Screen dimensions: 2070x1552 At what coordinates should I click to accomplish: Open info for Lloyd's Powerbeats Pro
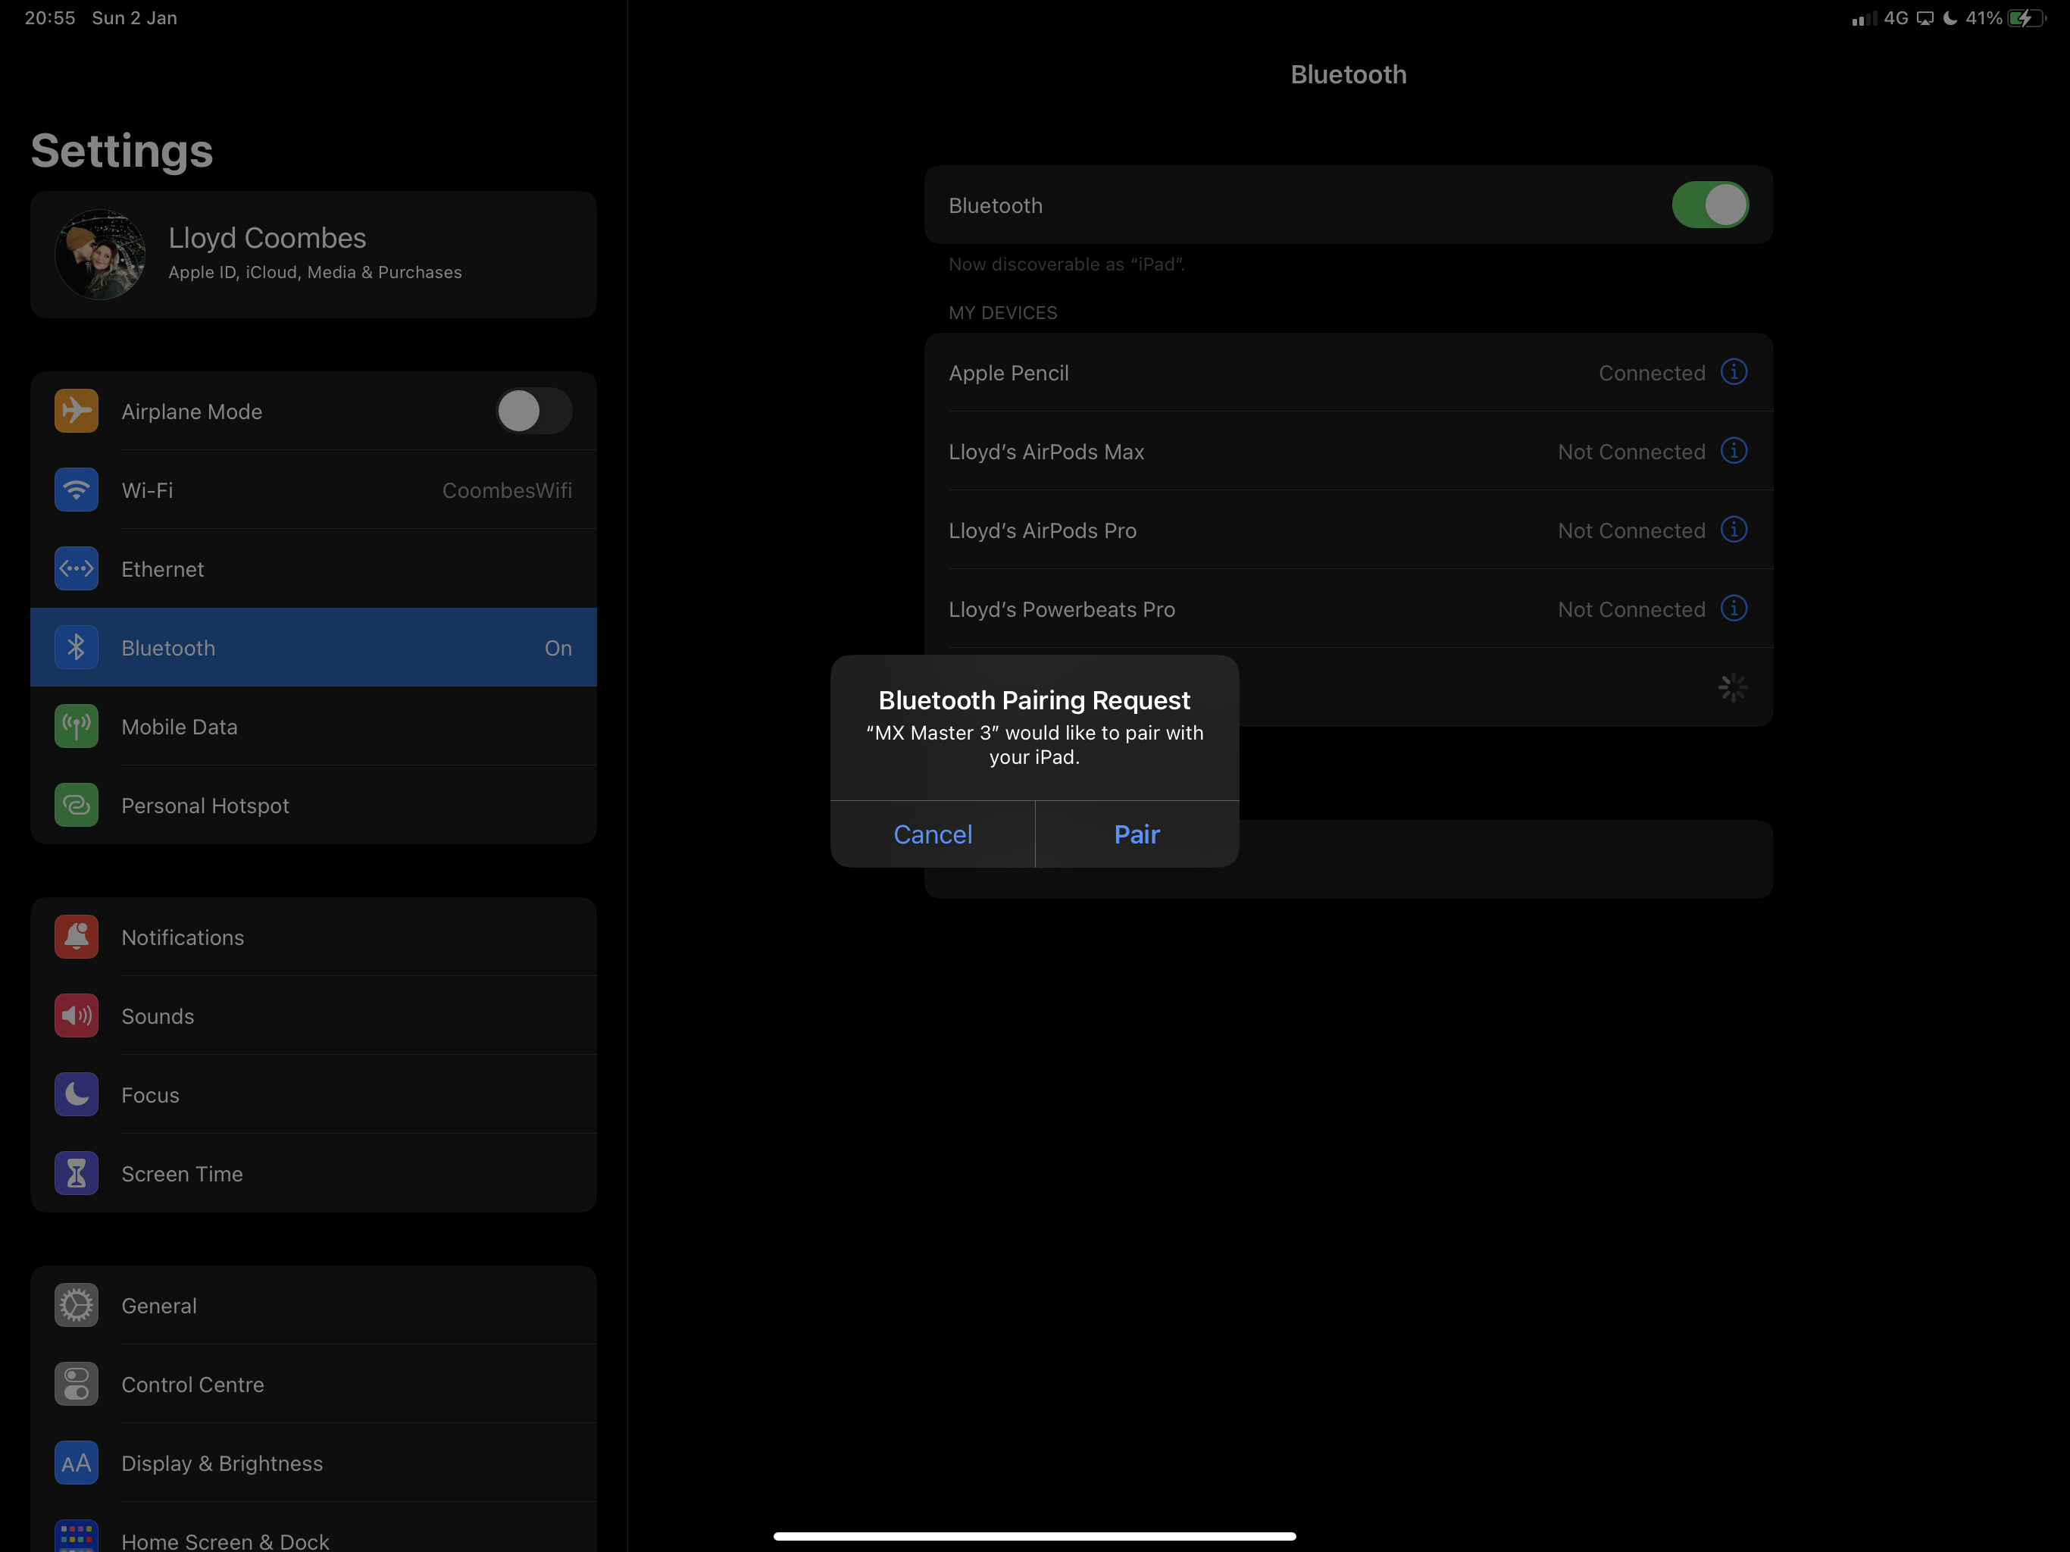coord(1733,609)
